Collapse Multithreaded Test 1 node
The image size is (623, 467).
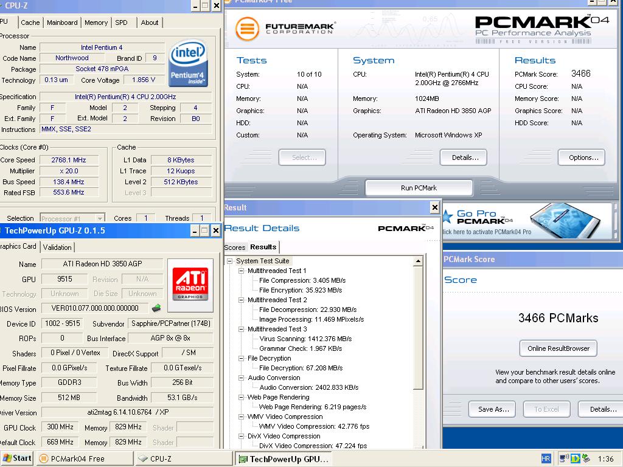[241, 271]
